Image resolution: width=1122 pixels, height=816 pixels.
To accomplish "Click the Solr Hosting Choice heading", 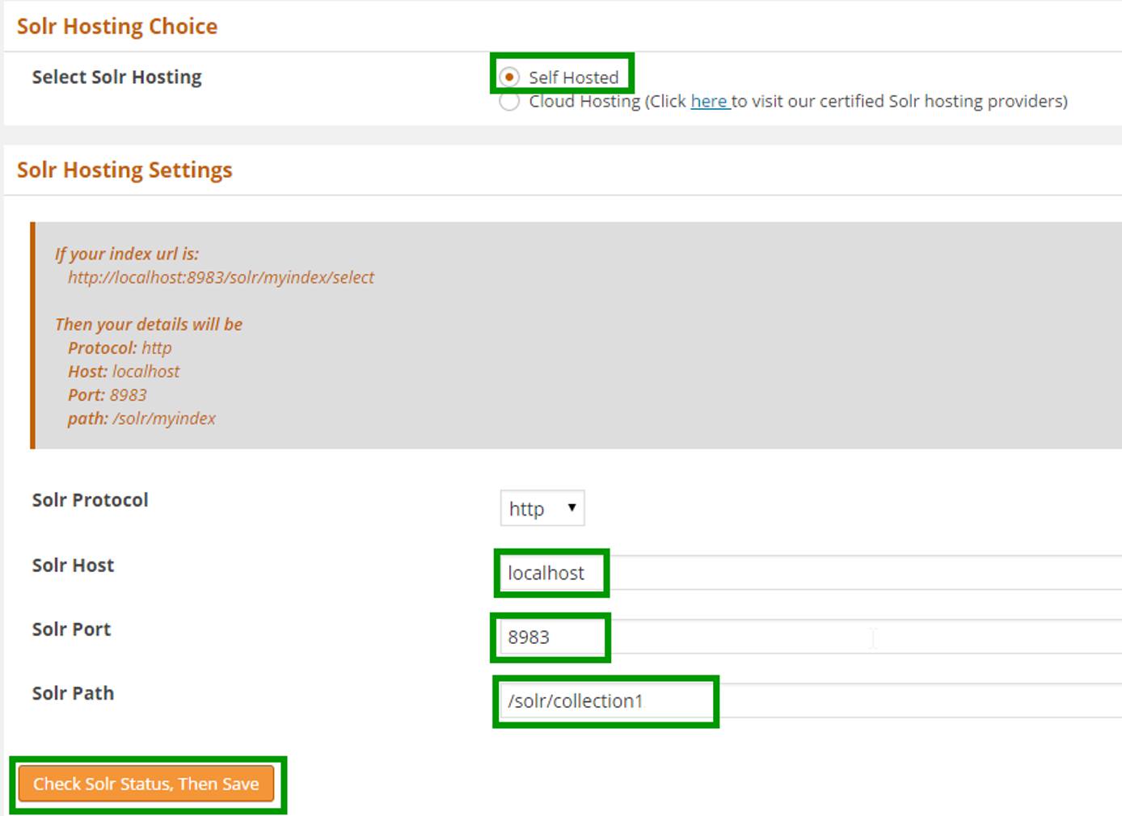I will (x=116, y=26).
